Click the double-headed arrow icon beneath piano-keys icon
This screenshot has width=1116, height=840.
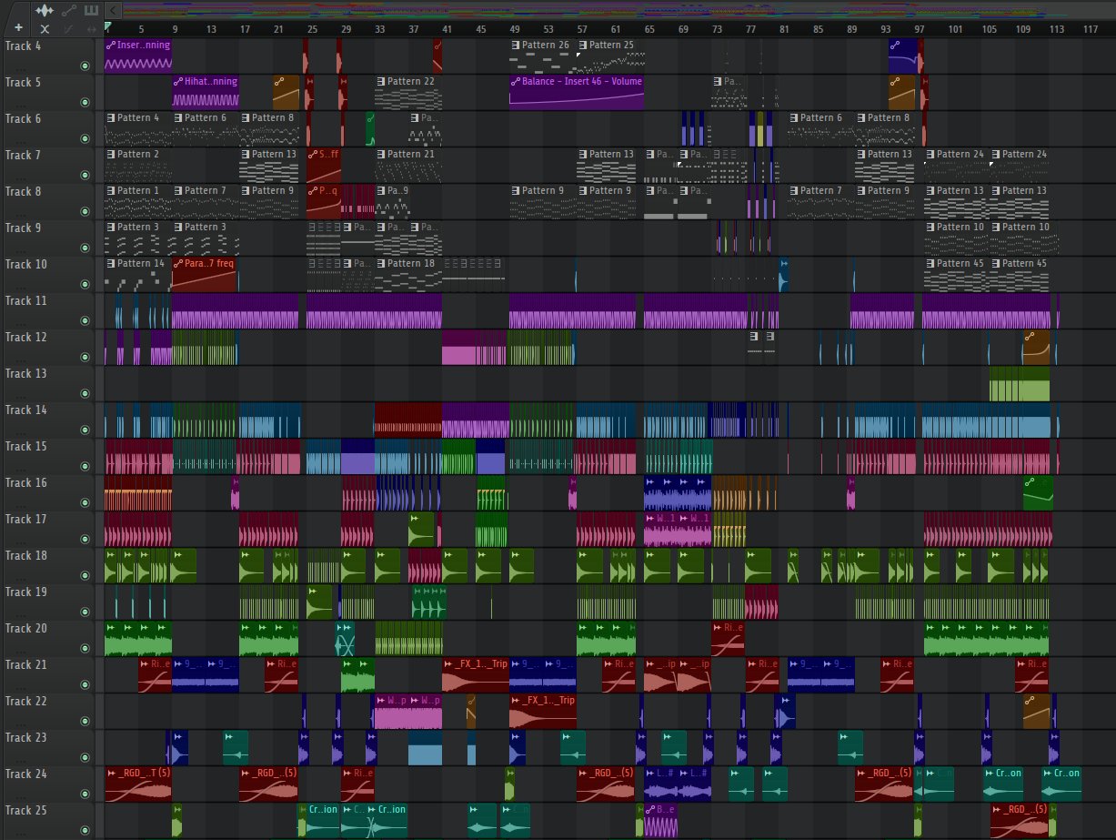91,29
